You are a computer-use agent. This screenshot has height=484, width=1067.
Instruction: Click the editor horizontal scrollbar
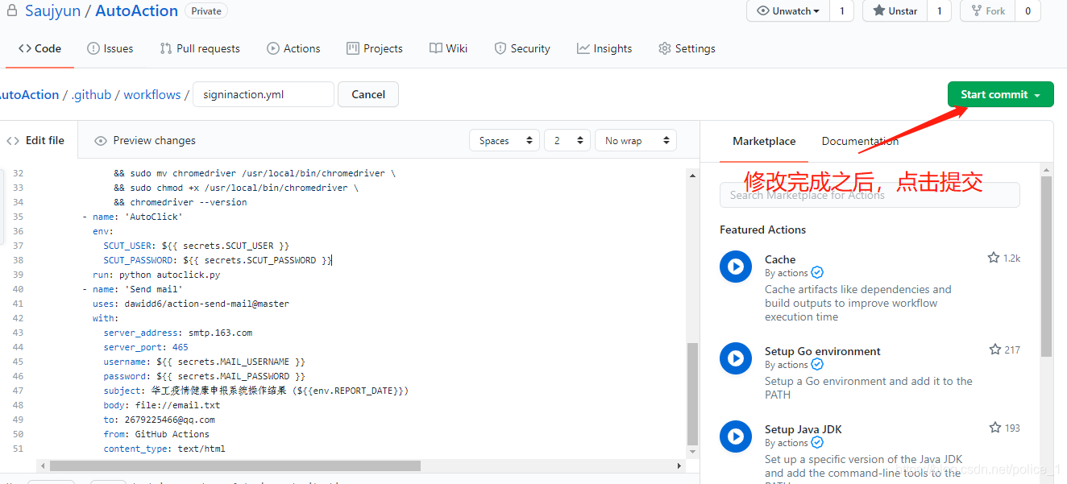pos(235,465)
